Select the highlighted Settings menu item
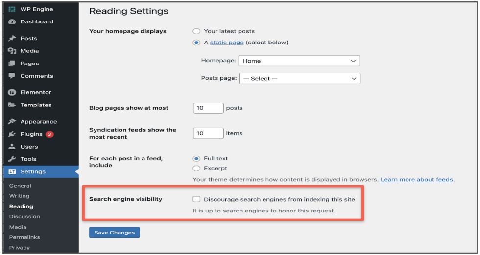The width and height of the screenshot is (480, 255). click(41, 171)
